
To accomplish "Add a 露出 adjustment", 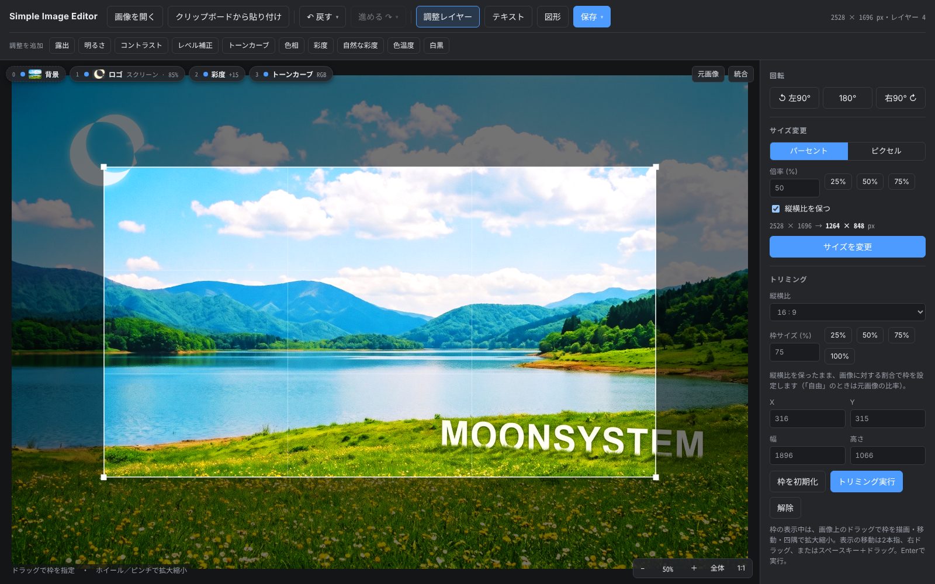I will (62, 46).
